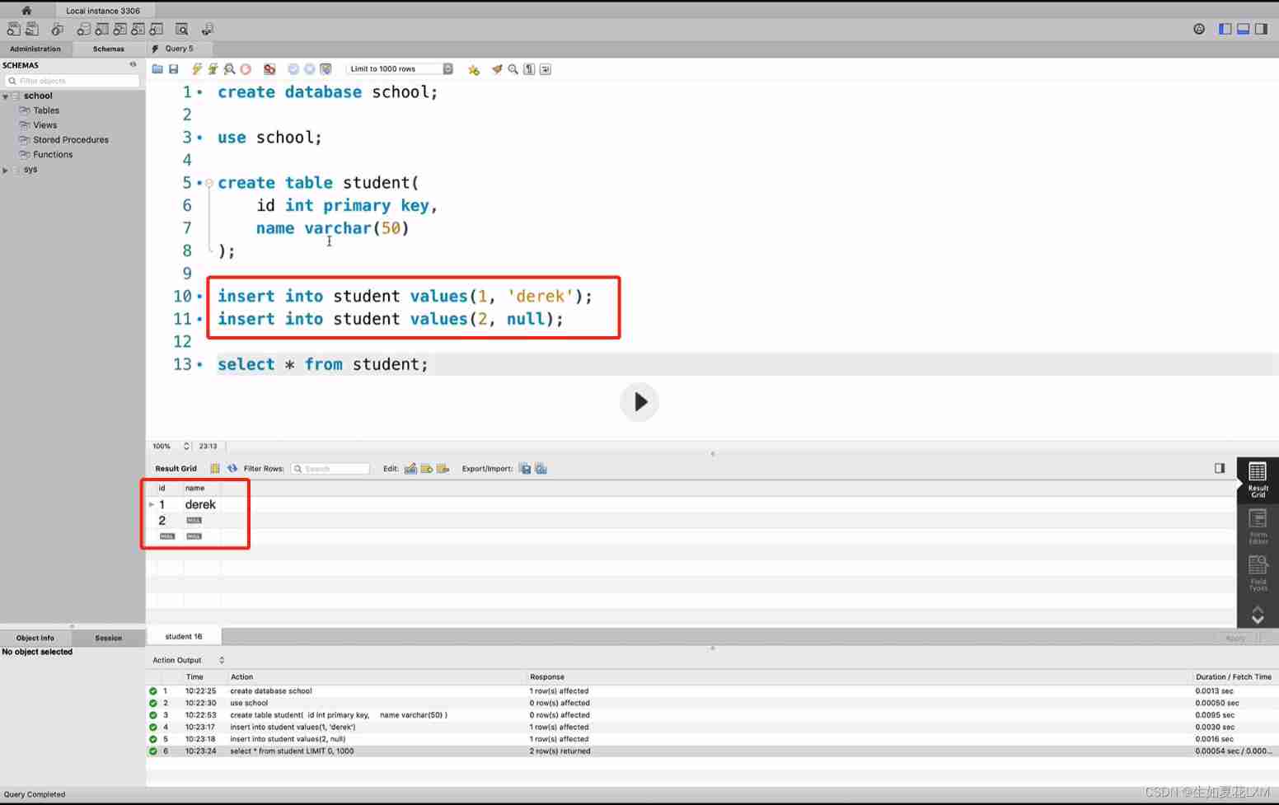Toggle word wrap icon in editor toolbar
Image resolution: width=1279 pixels, height=805 pixels.
click(546, 69)
